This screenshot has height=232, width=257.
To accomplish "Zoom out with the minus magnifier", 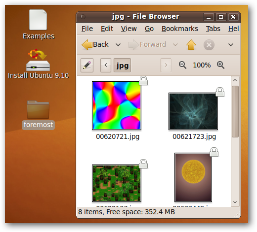I will click(x=182, y=65).
